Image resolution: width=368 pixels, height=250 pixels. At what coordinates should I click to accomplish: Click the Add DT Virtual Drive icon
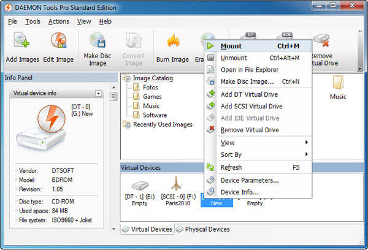pos(210,94)
